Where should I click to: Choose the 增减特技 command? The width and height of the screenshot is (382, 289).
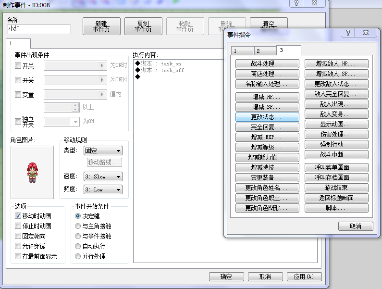267,167
